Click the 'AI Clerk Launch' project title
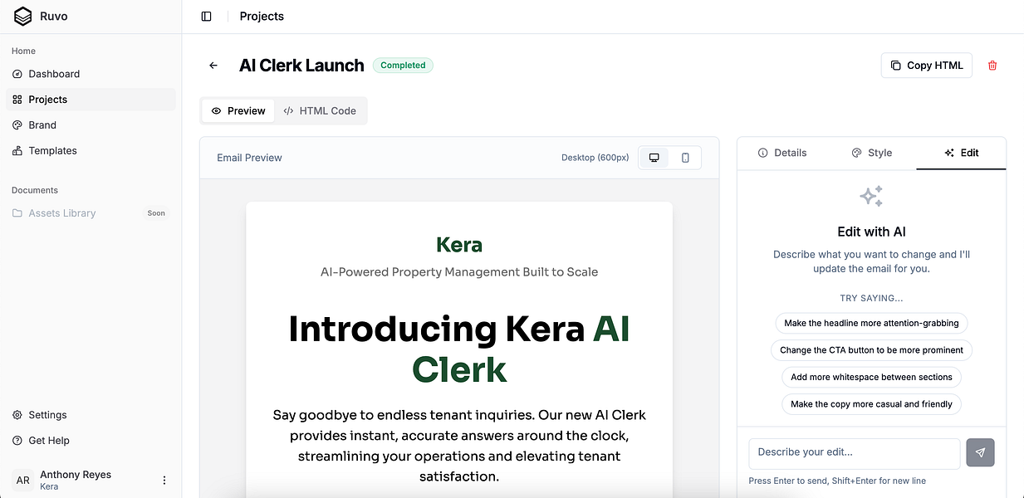The height and width of the screenshot is (498, 1024). 301,66
